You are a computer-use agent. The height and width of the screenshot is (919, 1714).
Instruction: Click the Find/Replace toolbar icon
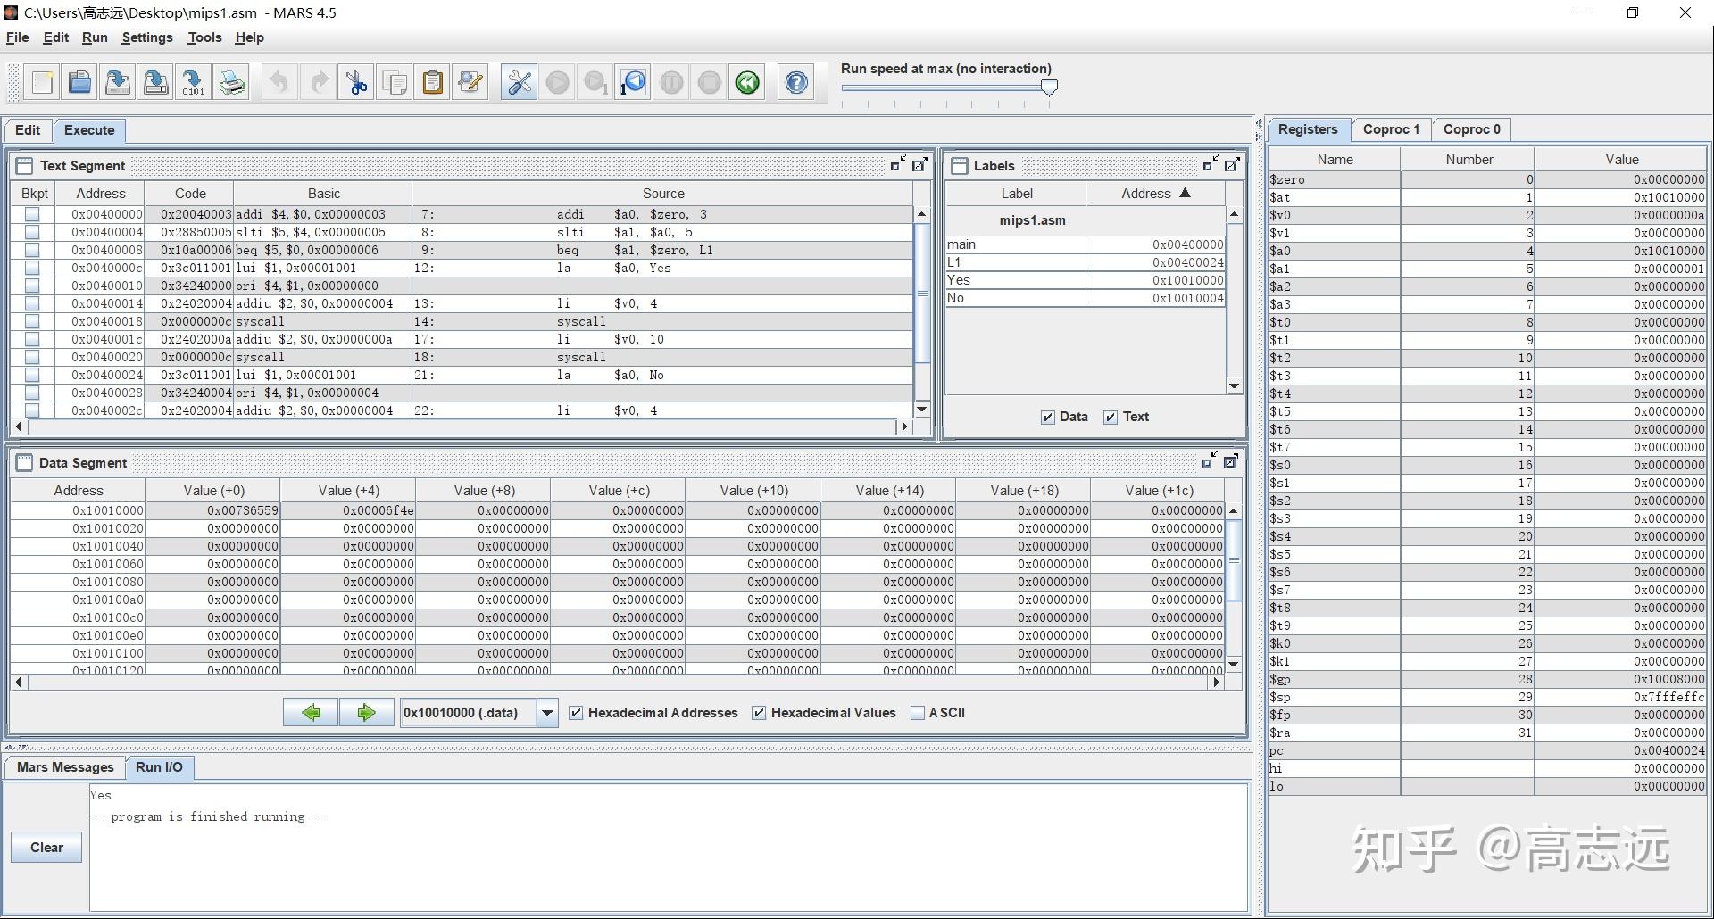pos(470,83)
